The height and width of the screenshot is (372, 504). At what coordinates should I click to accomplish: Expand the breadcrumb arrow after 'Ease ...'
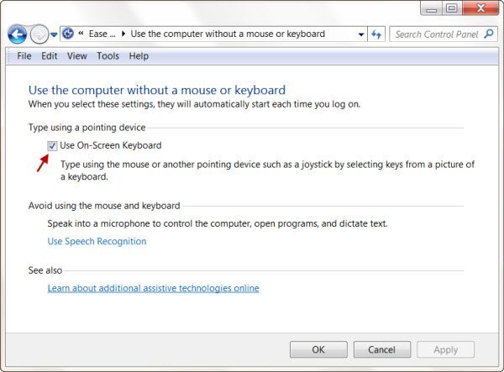click(123, 34)
